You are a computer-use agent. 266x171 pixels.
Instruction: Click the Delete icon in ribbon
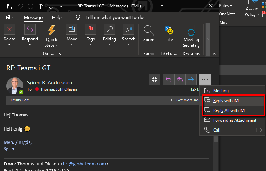(x=9, y=29)
